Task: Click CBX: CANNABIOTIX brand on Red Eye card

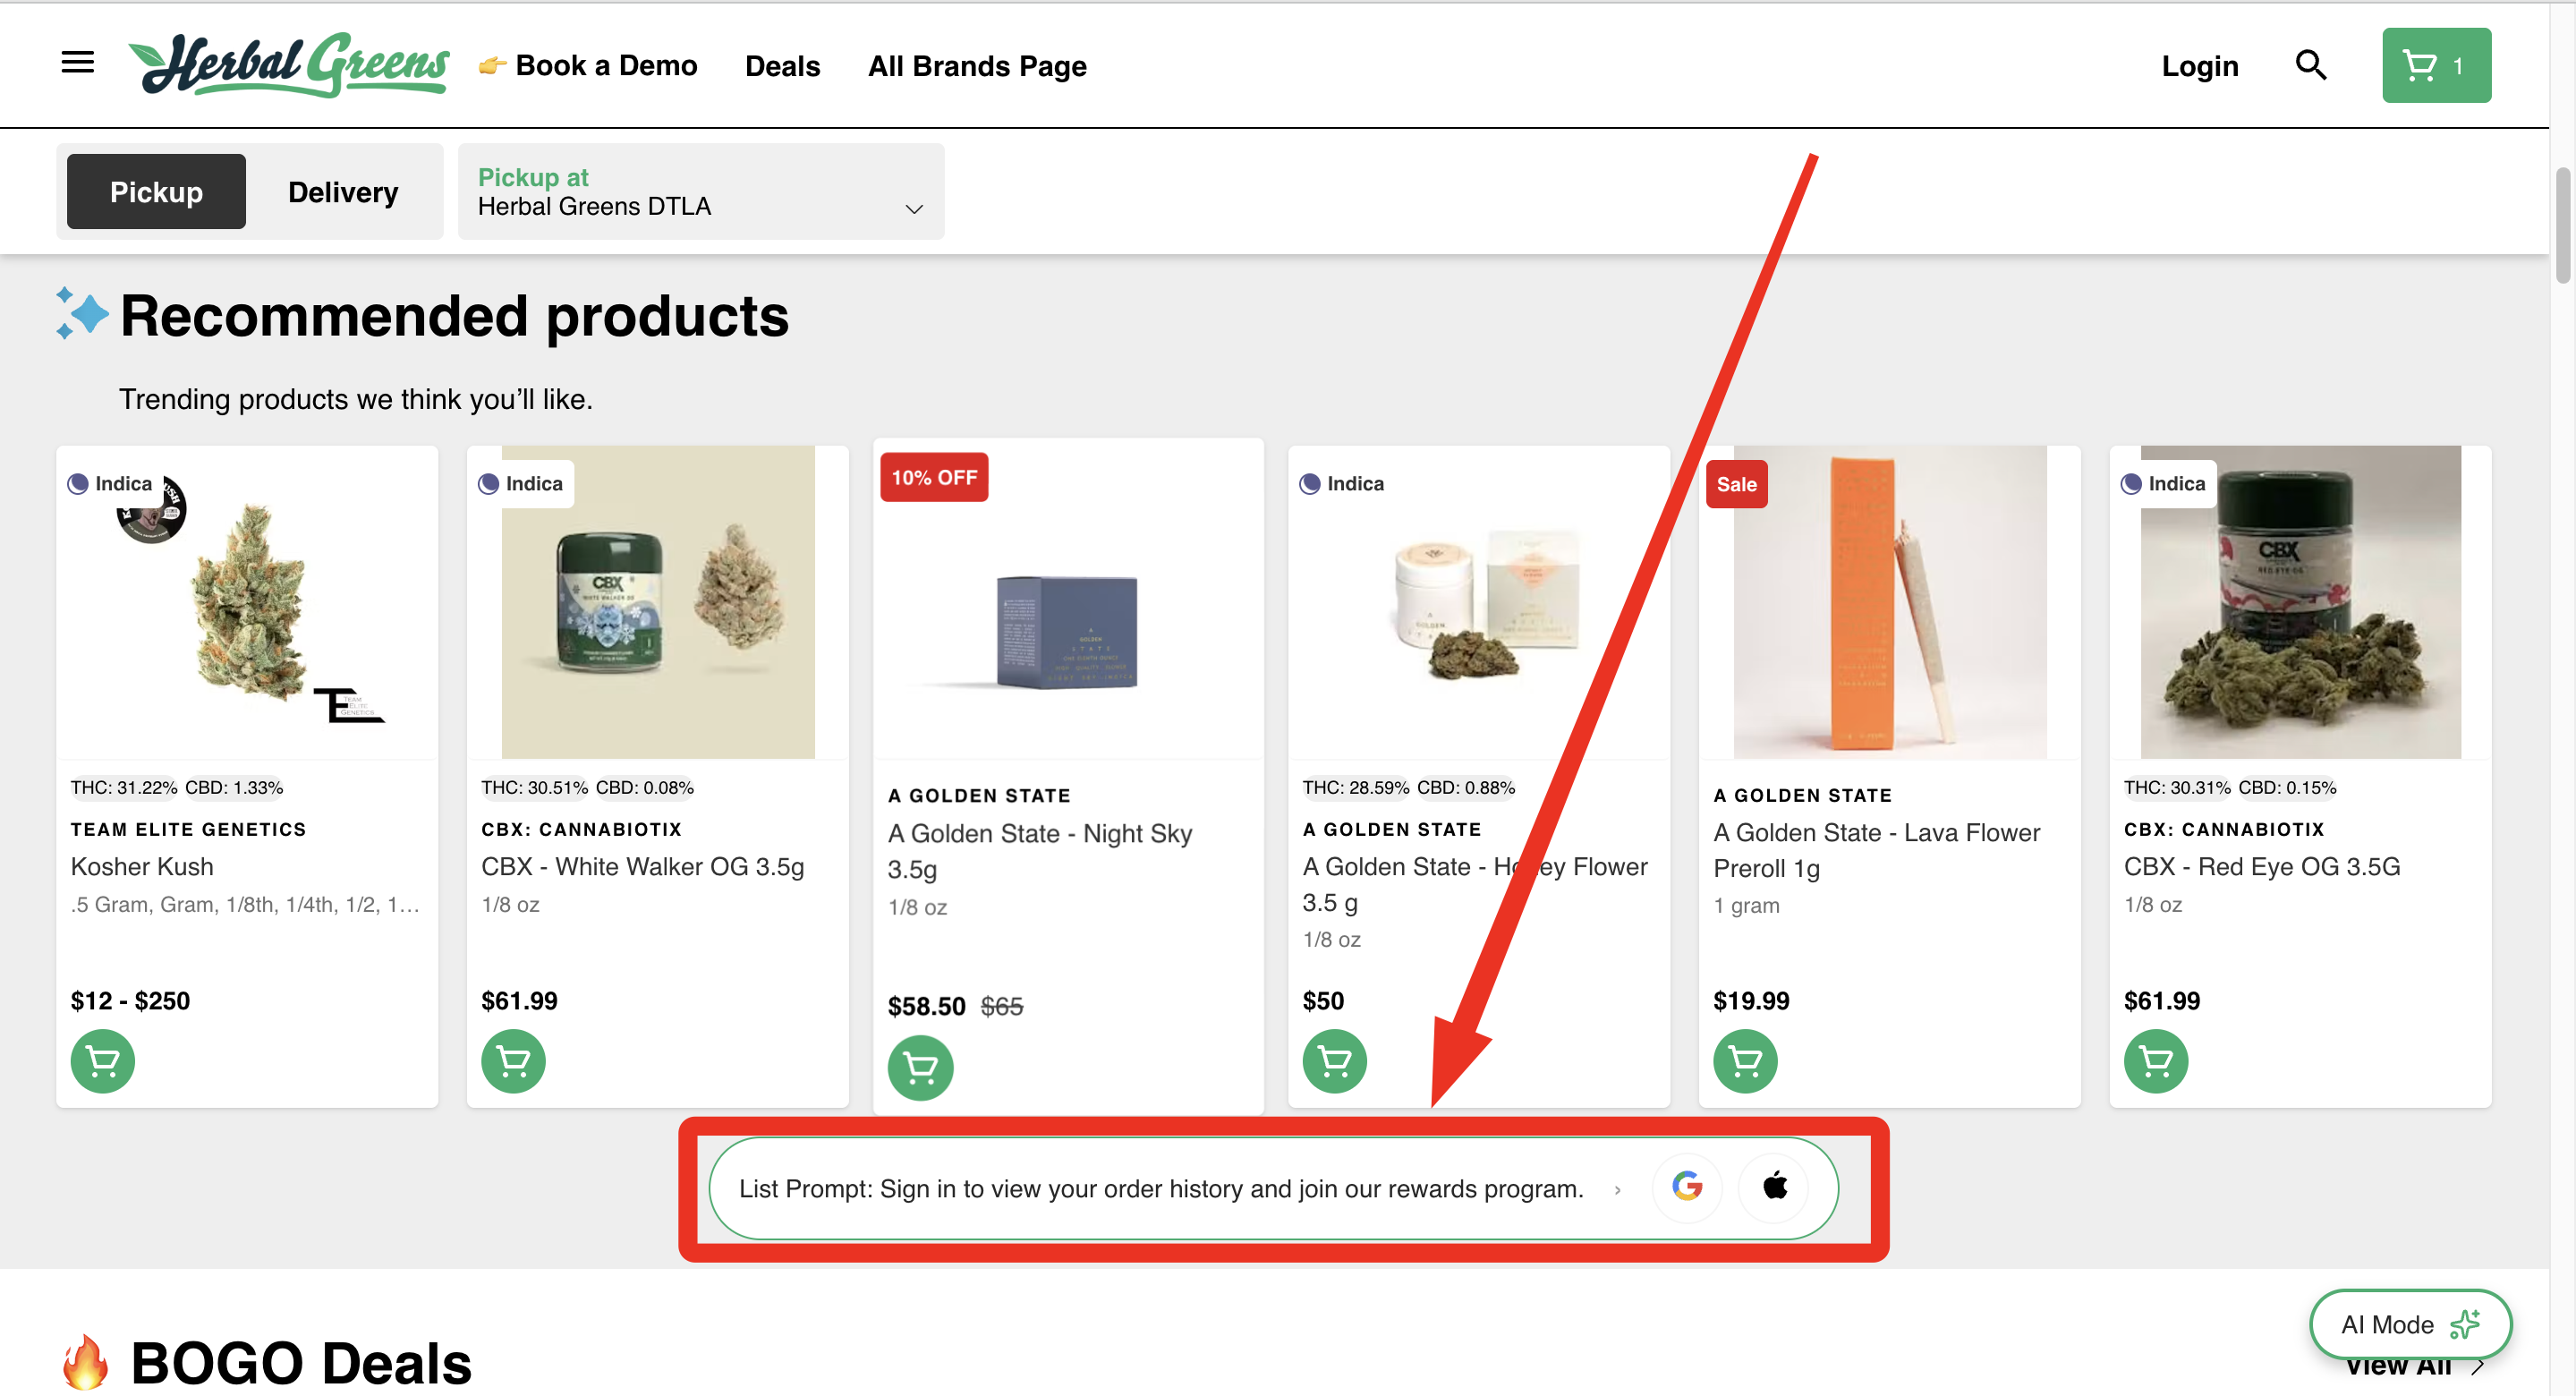Action: [2224, 829]
